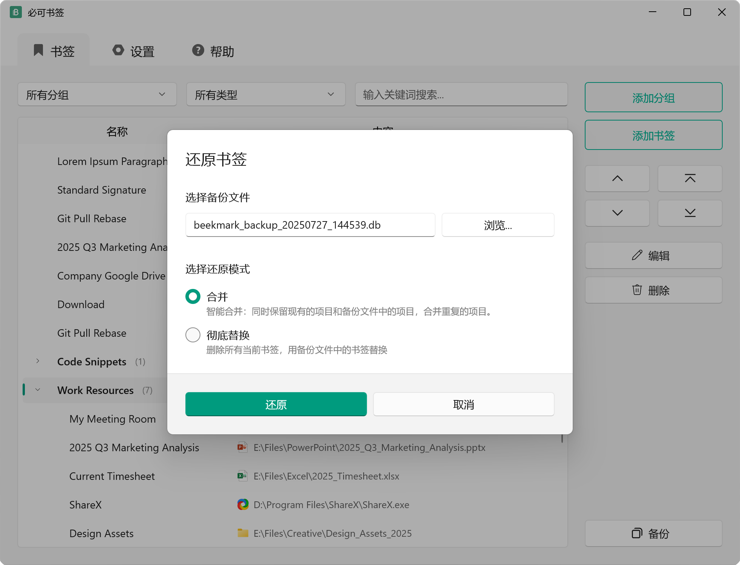Image resolution: width=740 pixels, height=565 pixels.
Task: Move selected item up one position
Action: click(x=618, y=179)
